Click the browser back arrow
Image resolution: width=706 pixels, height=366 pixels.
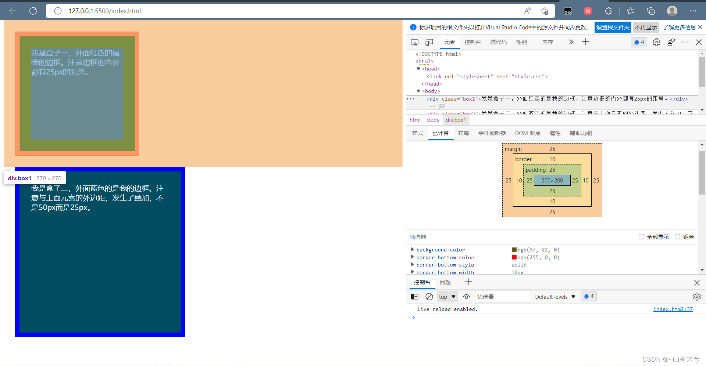click(13, 11)
